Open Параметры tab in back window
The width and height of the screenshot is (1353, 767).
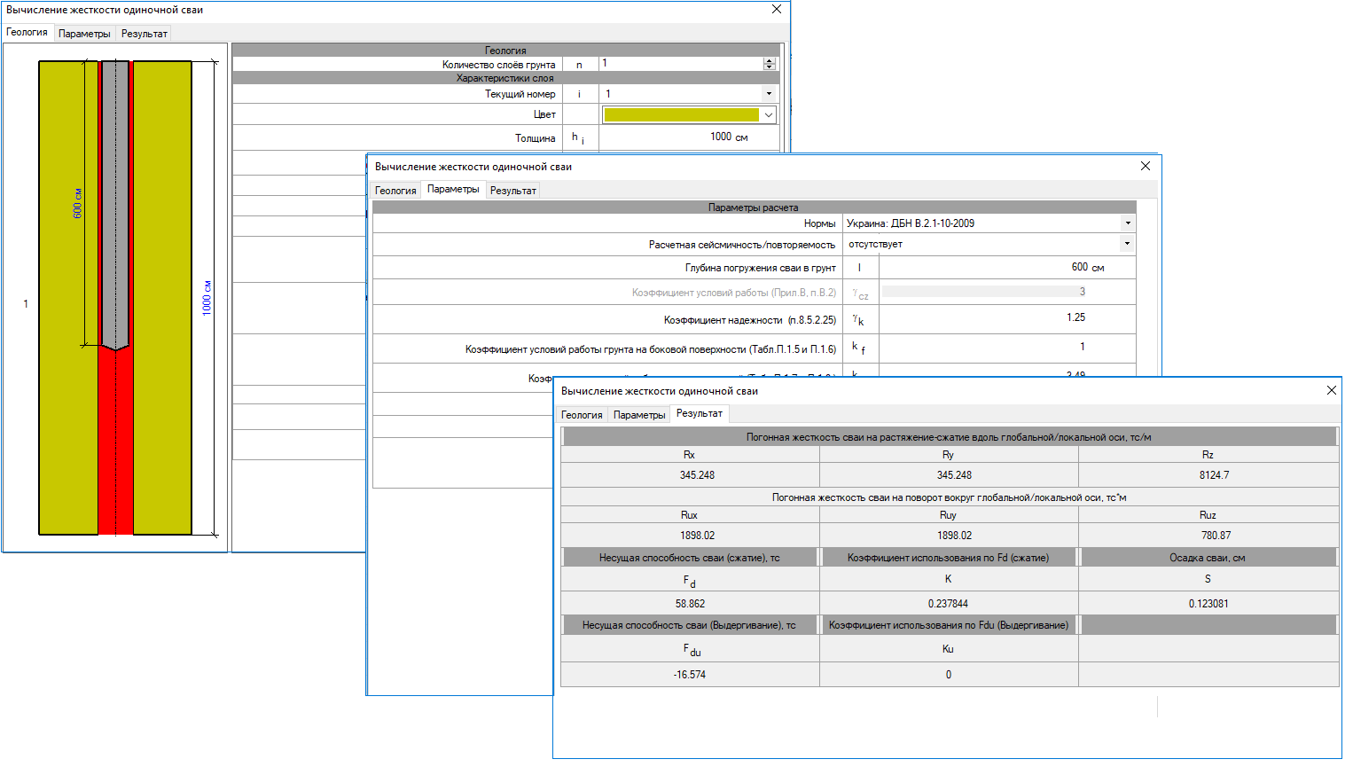click(x=84, y=34)
